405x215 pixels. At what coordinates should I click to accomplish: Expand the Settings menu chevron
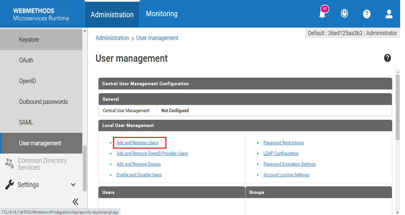[73, 185]
